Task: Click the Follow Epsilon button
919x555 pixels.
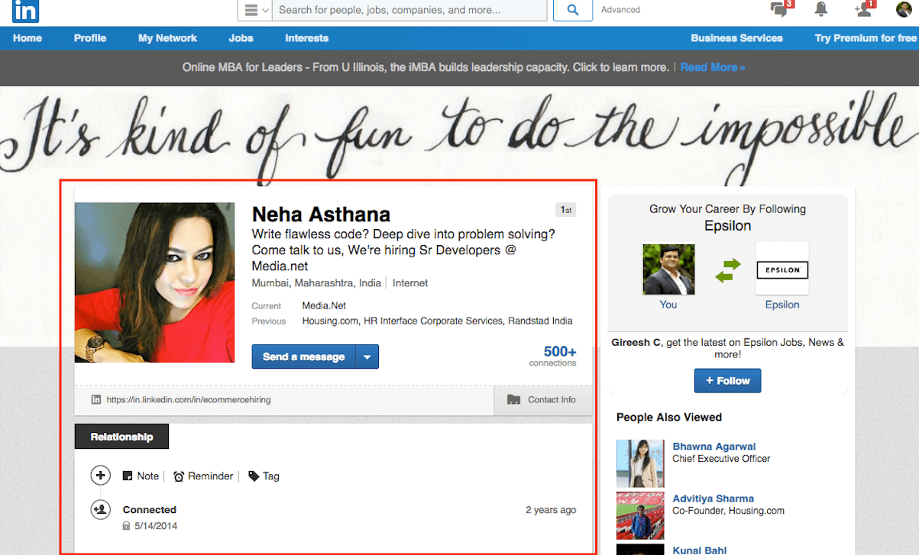Action: 727,381
